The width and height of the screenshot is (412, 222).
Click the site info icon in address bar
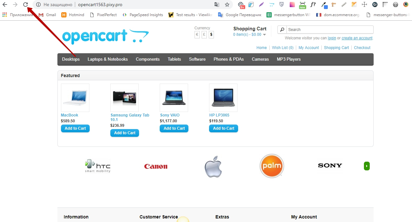(x=38, y=5)
